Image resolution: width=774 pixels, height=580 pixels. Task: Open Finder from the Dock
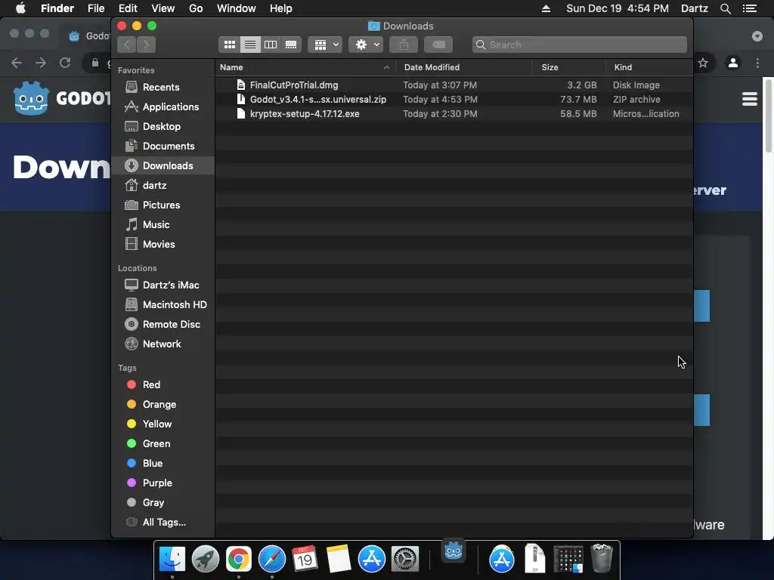(172, 559)
